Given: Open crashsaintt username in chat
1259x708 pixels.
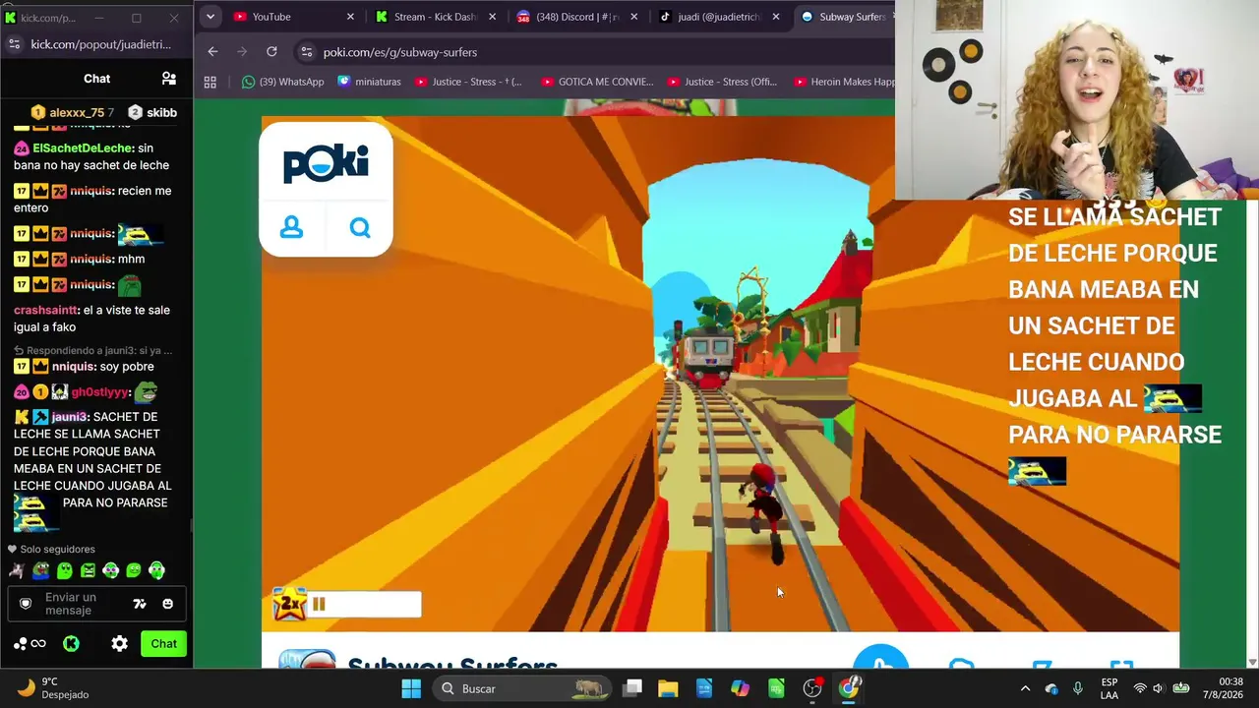Looking at the screenshot, I should [44, 310].
